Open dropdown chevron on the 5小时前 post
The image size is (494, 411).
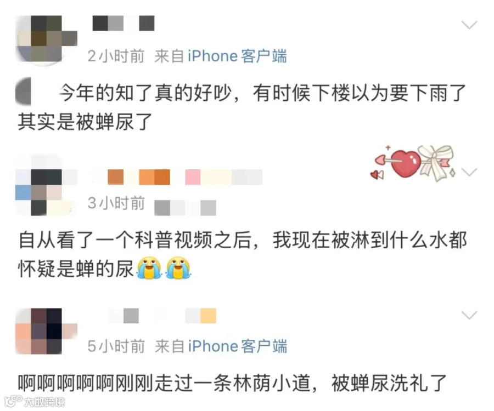pyautogui.click(x=469, y=315)
